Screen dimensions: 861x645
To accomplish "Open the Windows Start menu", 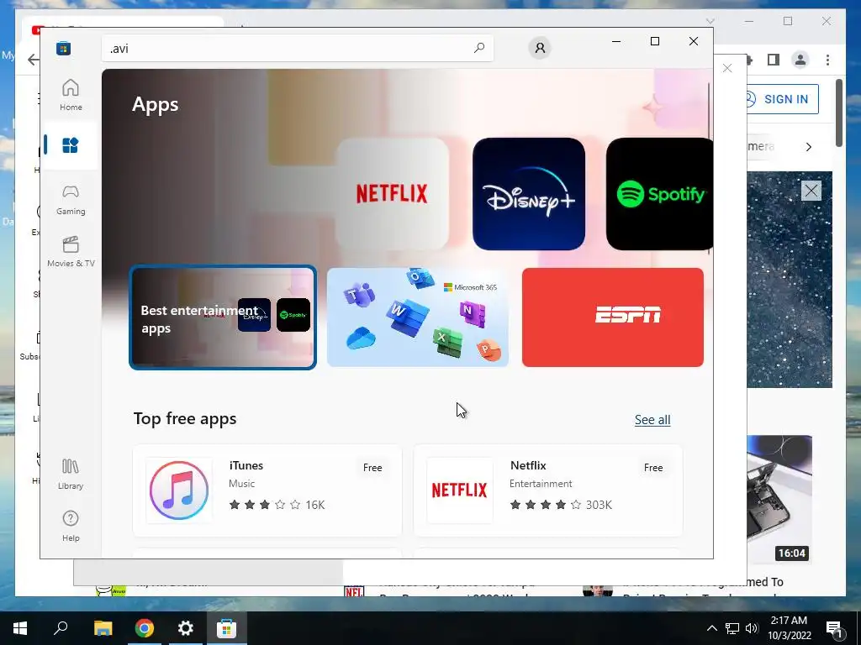I will (x=20, y=628).
